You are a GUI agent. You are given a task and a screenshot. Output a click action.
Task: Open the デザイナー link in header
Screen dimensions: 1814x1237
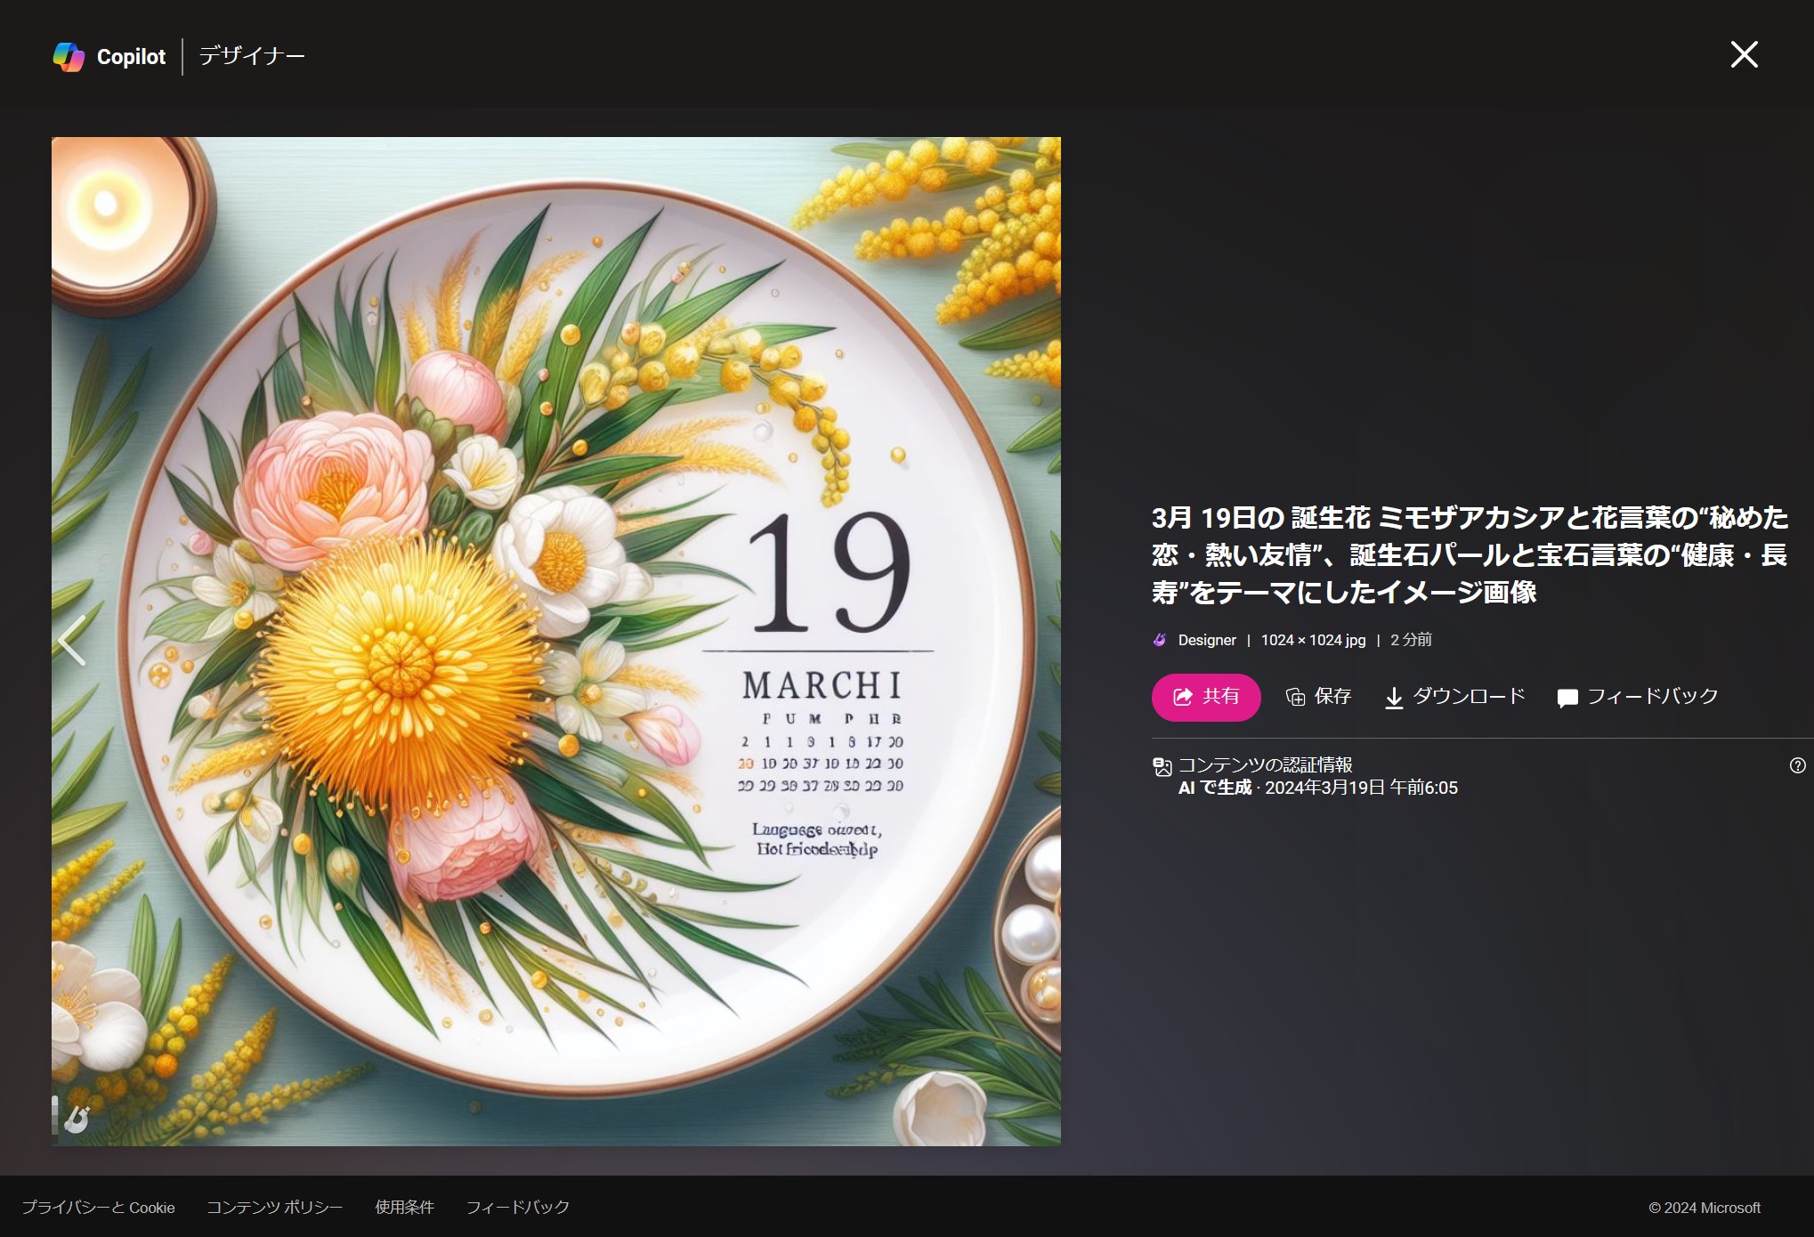tap(251, 56)
